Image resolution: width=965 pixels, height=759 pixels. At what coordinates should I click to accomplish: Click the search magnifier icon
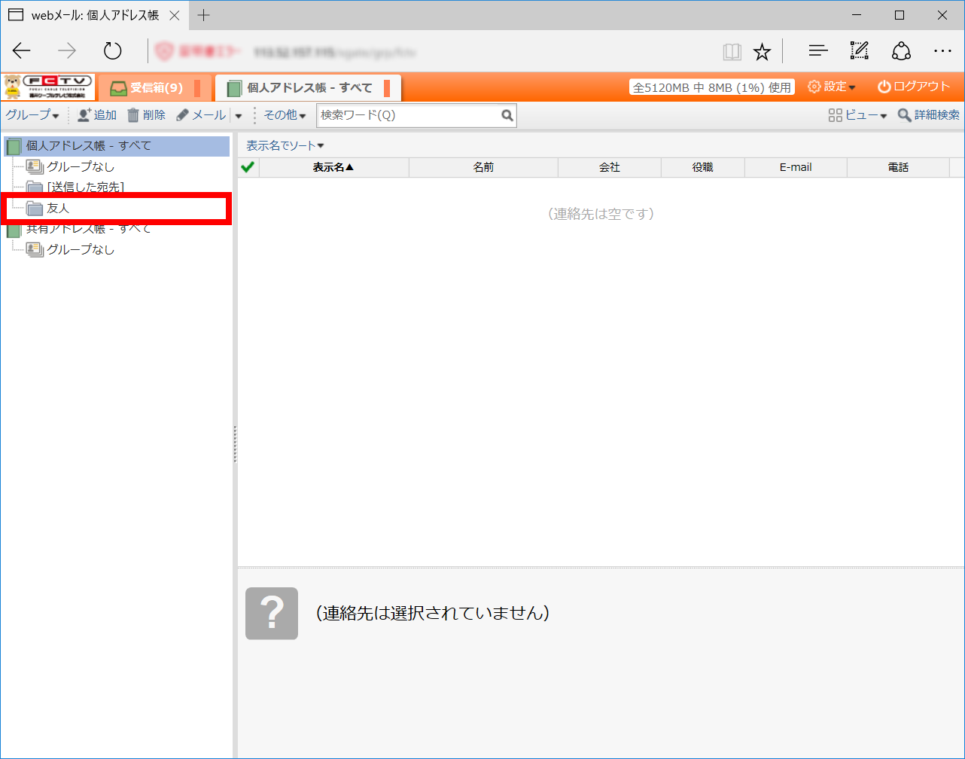[507, 115]
